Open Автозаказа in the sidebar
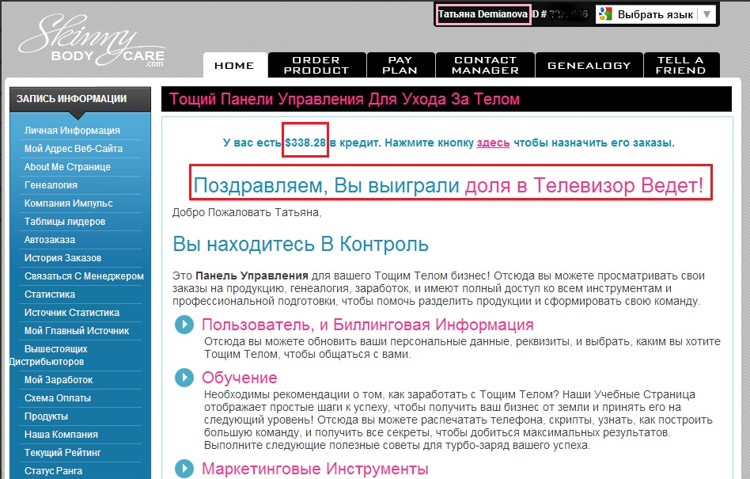The image size is (750, 479). tap(50, 239)
